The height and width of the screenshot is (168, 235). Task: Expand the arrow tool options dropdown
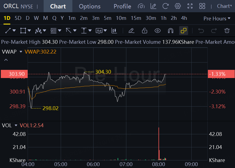coord(75,30)
